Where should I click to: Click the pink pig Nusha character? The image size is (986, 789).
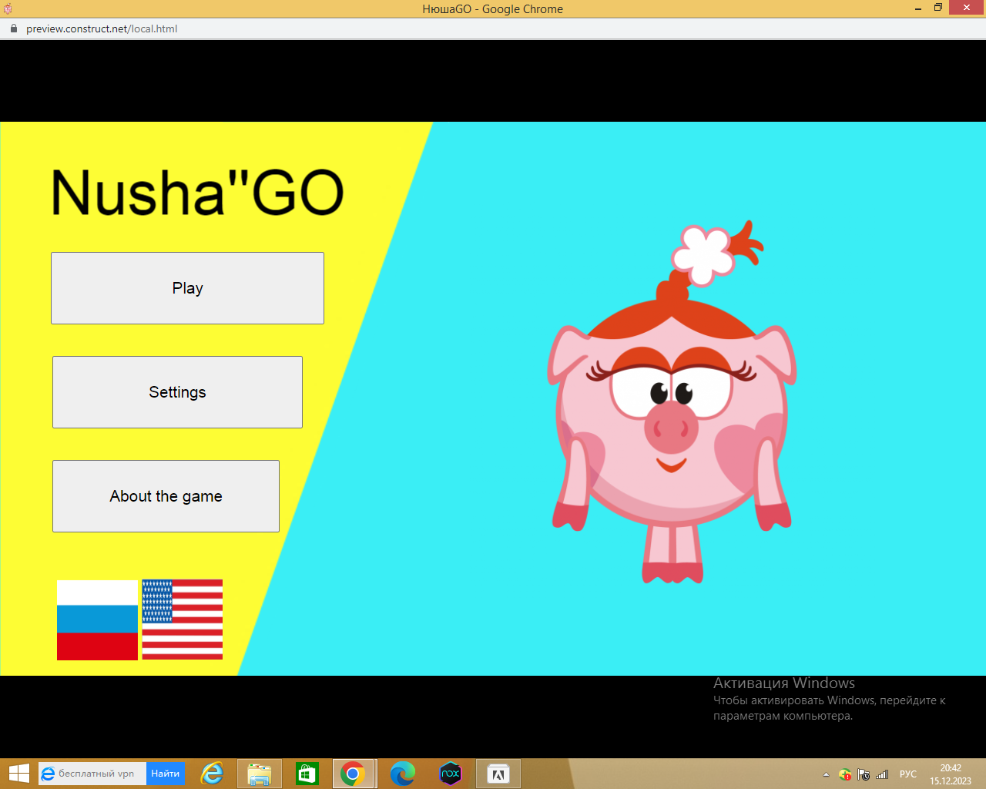672,403
